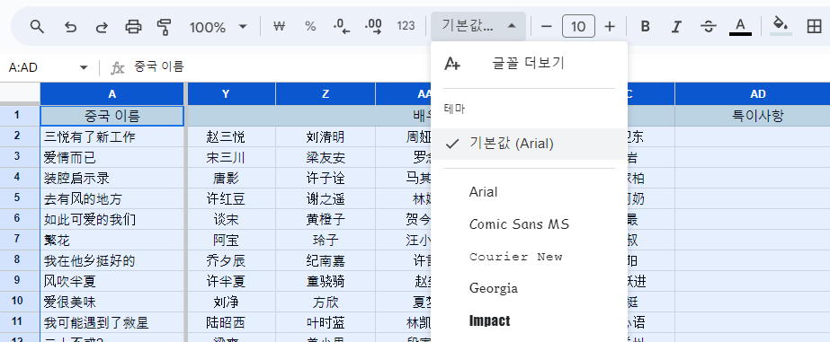The image size is (830, 342).
Task: Click cell 如此可爱的我们
Action: click(112, 219)
